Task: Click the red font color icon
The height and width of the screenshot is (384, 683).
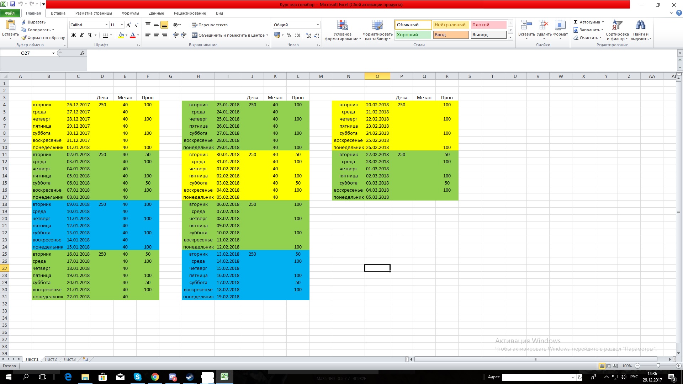Action: point(133,35)
